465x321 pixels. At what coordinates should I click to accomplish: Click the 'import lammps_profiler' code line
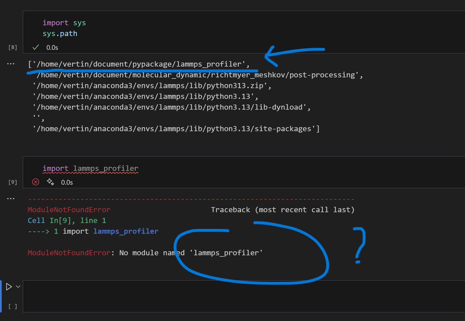coord(90,168)
